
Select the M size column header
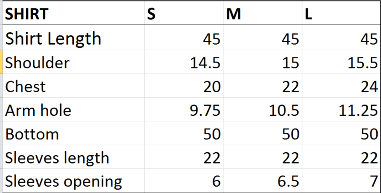263,13
